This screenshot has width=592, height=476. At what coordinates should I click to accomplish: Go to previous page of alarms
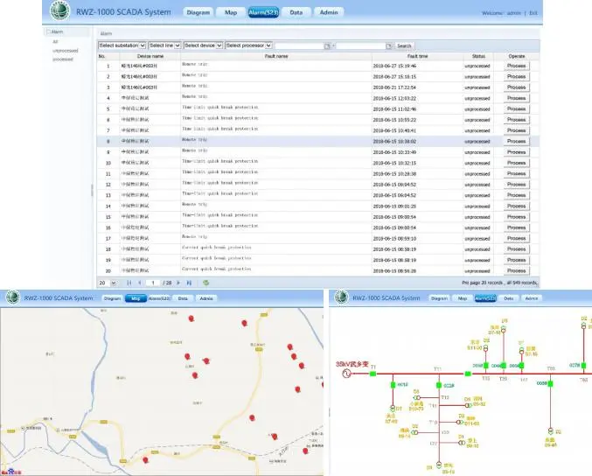pyautogui.click(x=140, y=283)
